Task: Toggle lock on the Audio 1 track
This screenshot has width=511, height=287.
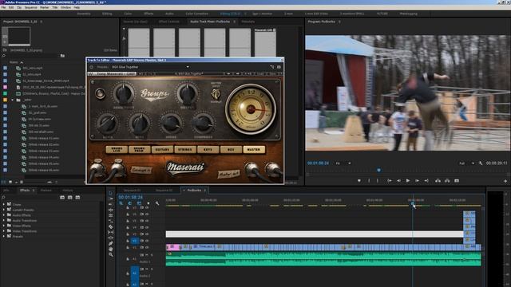Action: pyautogui.click(x=128, y=259)
